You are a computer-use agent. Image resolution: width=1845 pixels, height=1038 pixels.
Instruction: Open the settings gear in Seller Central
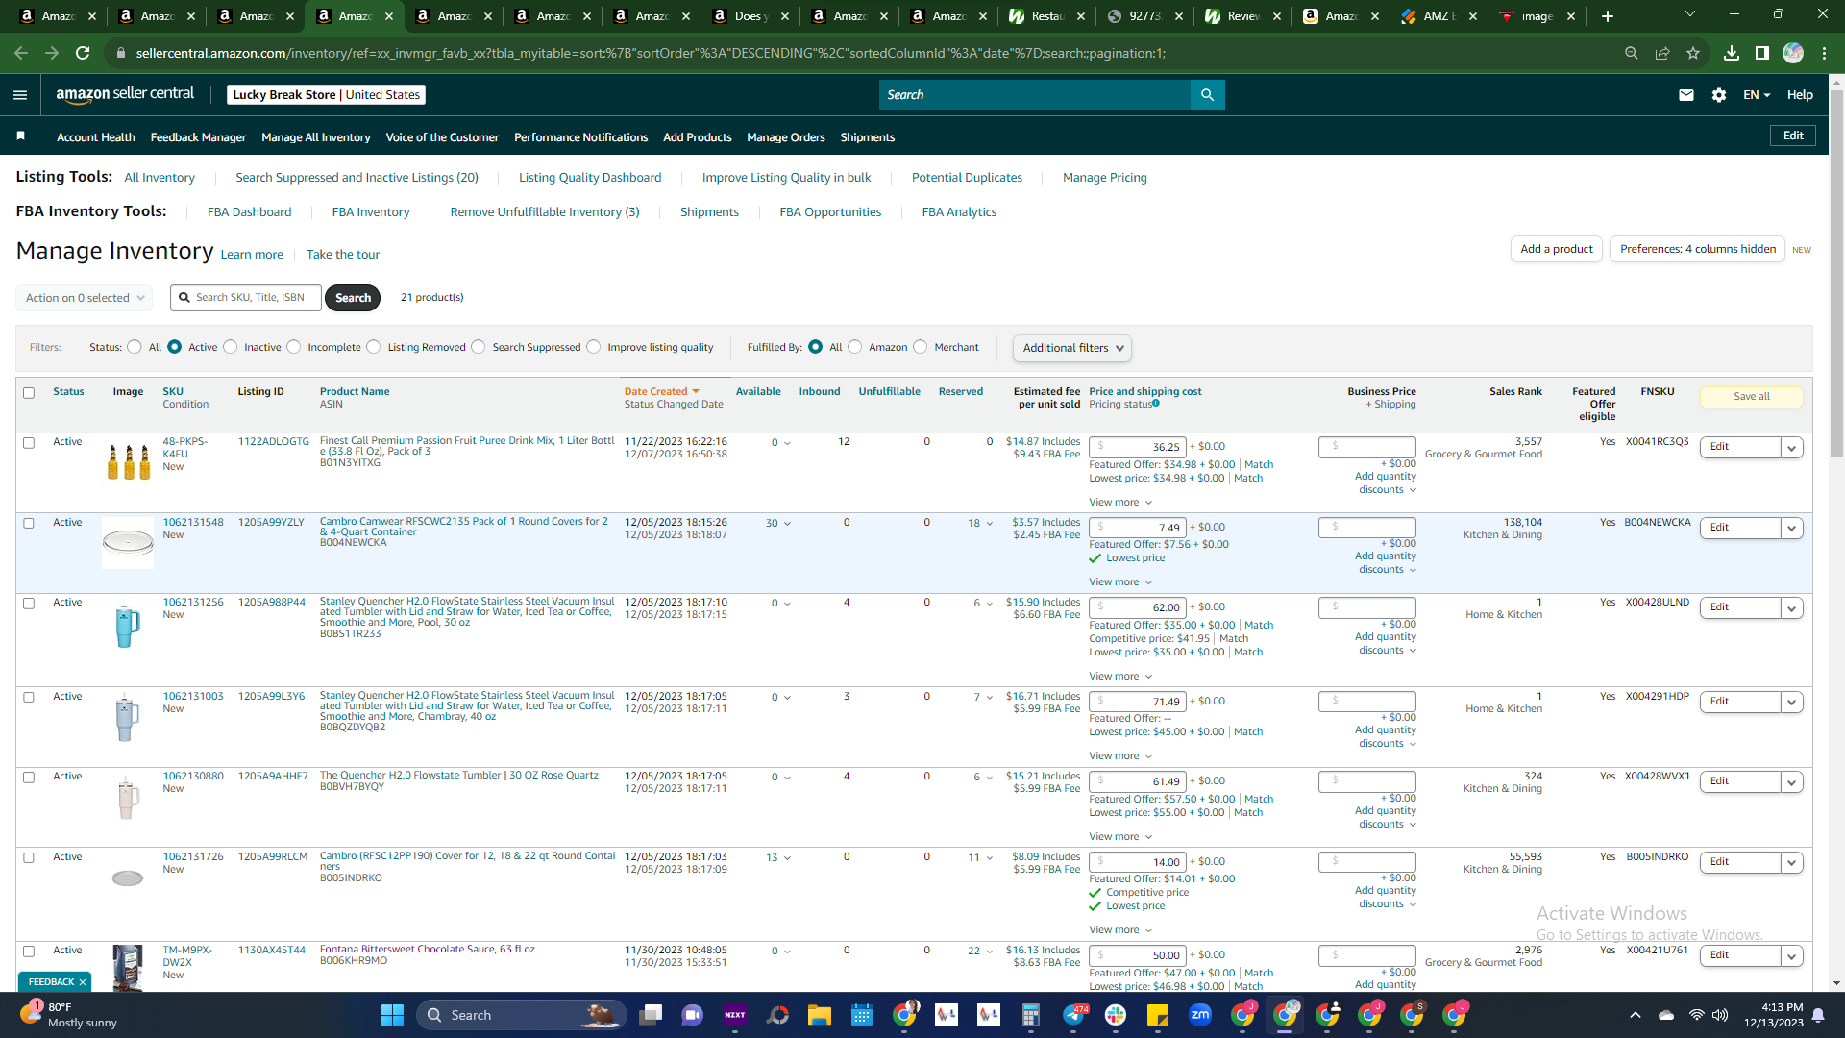pyautogui.click(x=1719, y=95)
